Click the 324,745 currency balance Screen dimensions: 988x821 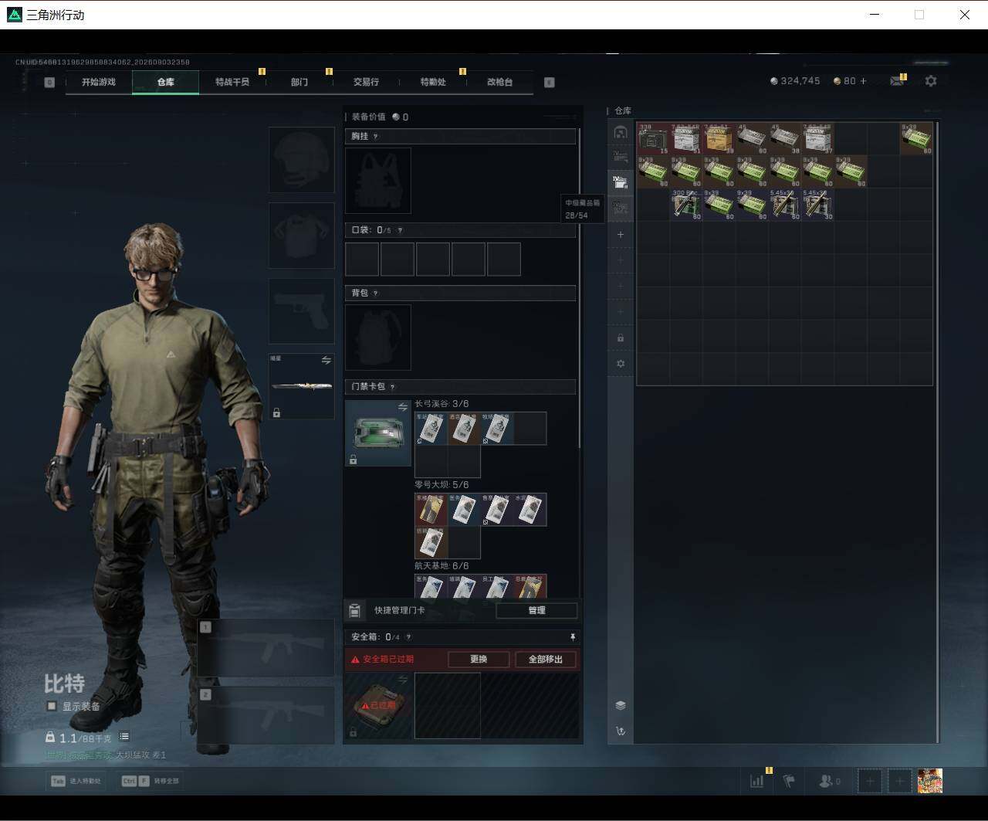pos(795,81)
